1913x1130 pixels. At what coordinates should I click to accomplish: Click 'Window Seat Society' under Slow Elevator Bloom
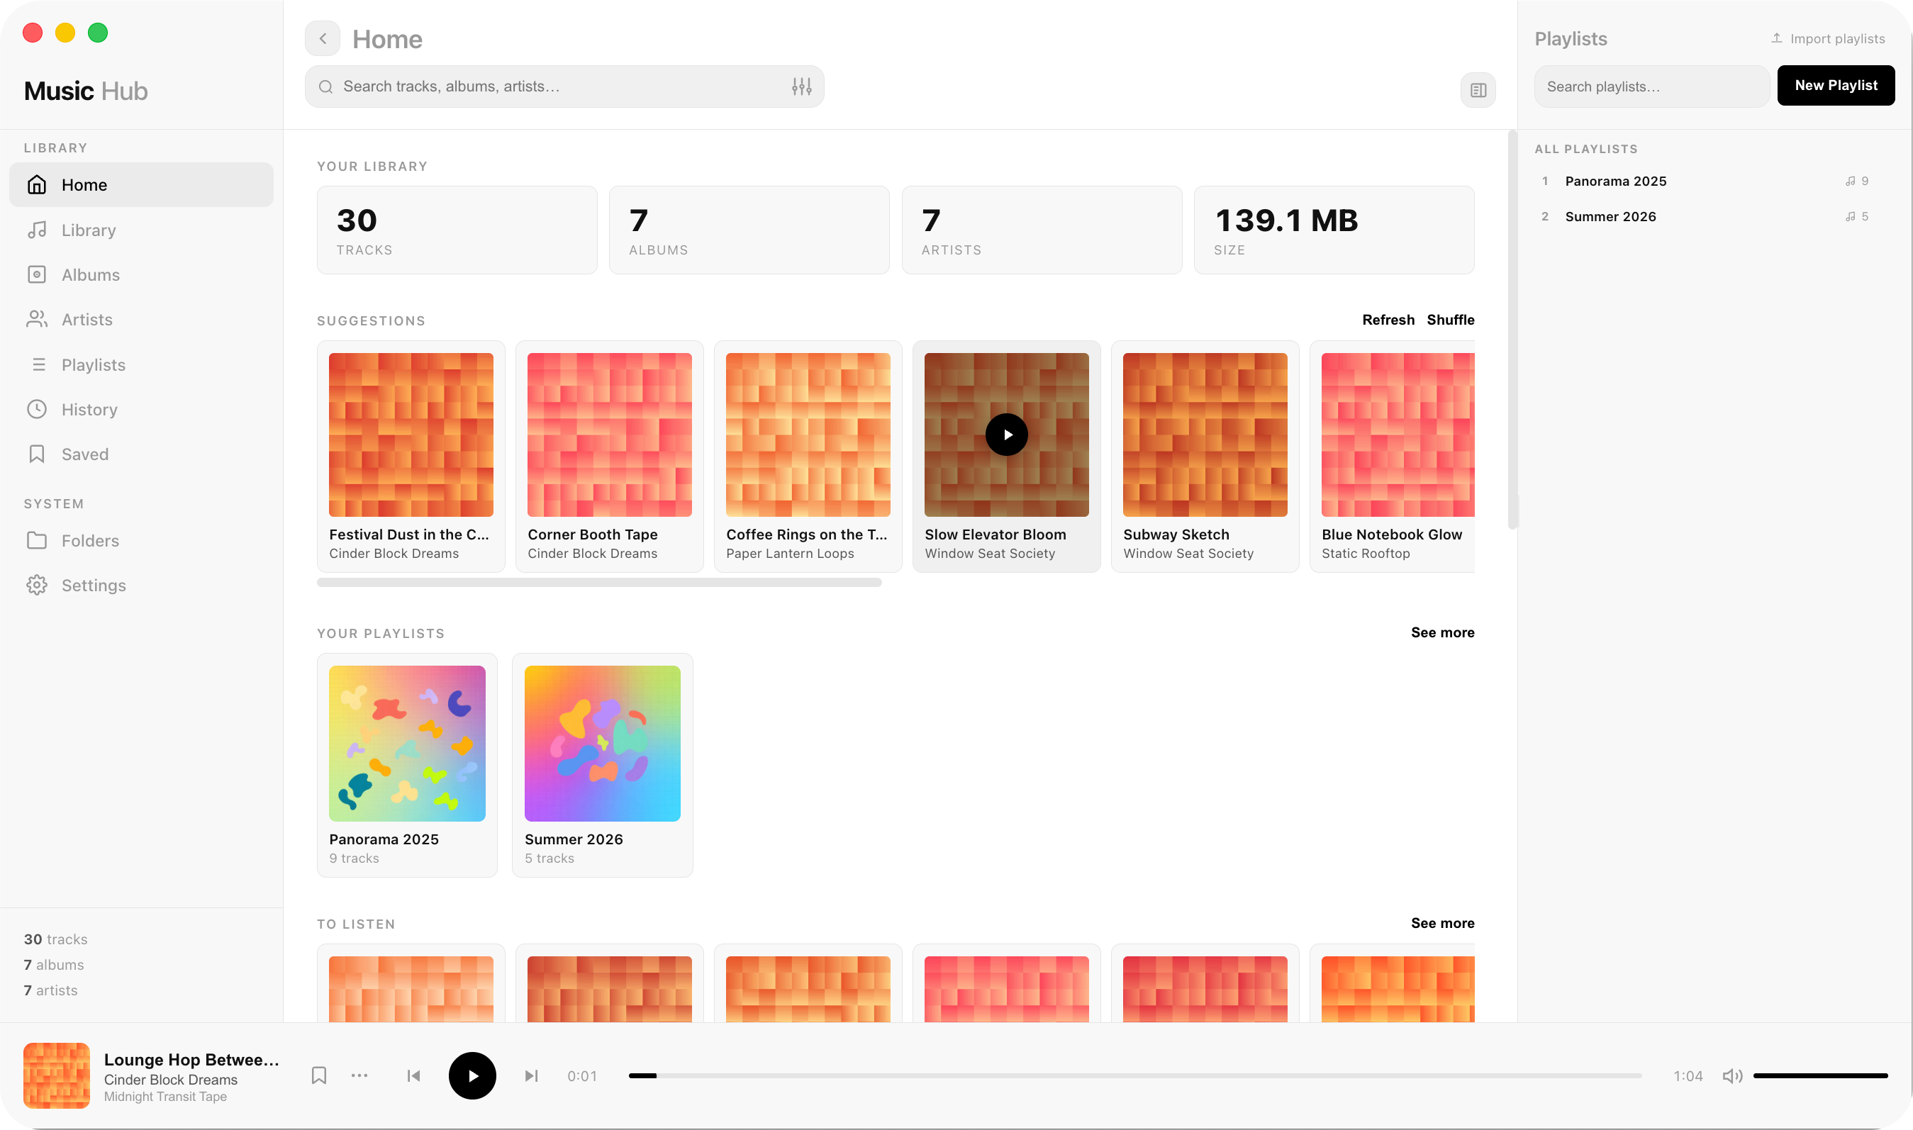click(989, 554)
